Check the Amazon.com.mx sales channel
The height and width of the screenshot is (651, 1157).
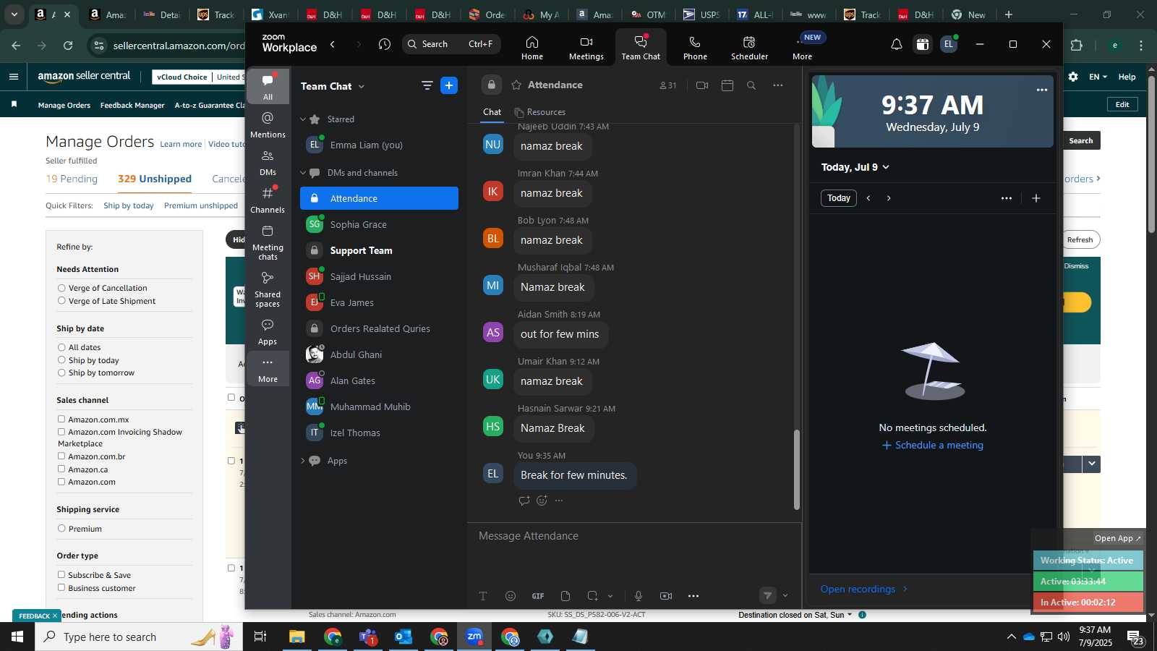(61, 419)
